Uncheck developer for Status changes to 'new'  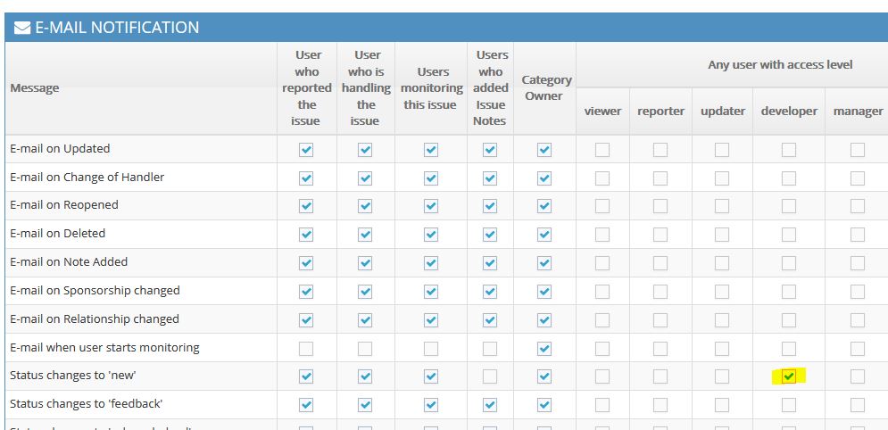[x=789, y=376]
